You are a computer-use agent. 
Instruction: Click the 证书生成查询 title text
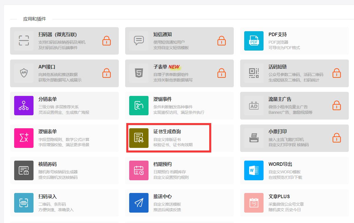pyautogui.click(x=167, y=131)
